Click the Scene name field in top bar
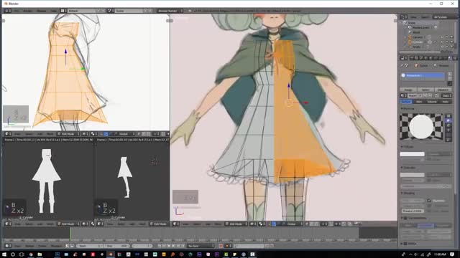 click(x=129, y=11)
